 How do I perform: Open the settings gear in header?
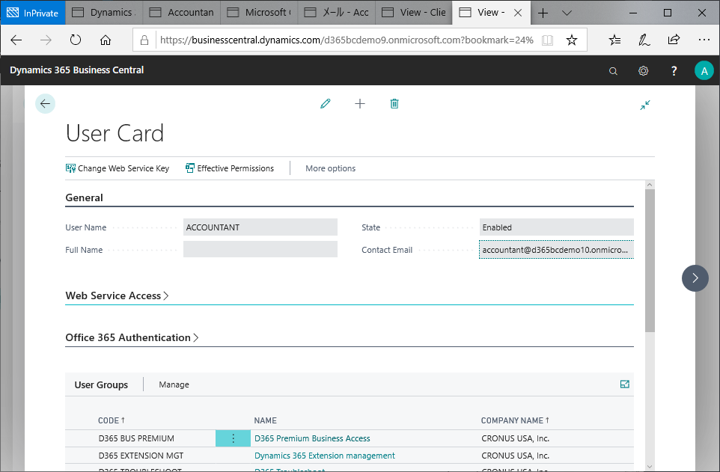click(643, 70)
